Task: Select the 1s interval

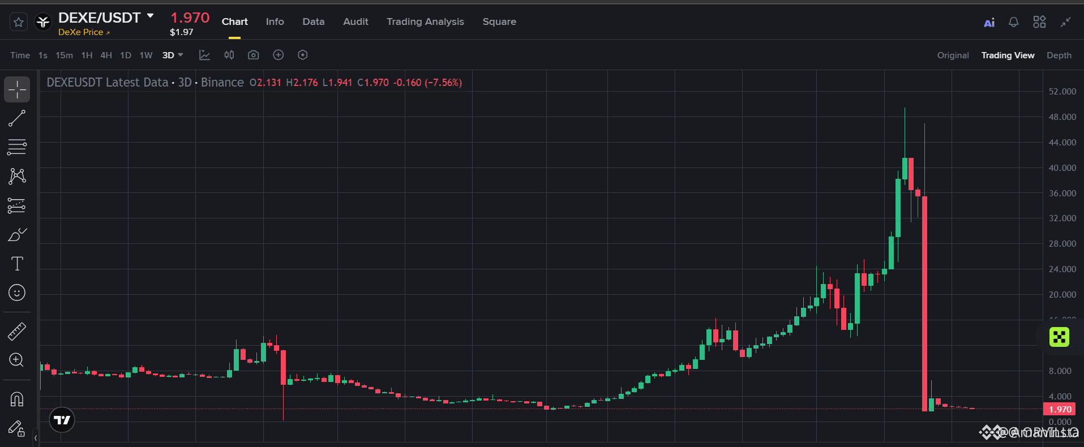Action: (x=43, y=55)
